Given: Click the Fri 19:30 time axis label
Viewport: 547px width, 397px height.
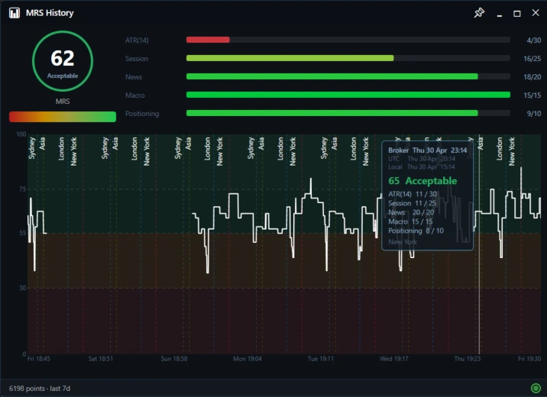Looking at the screenshot, I should coord(529,359).
